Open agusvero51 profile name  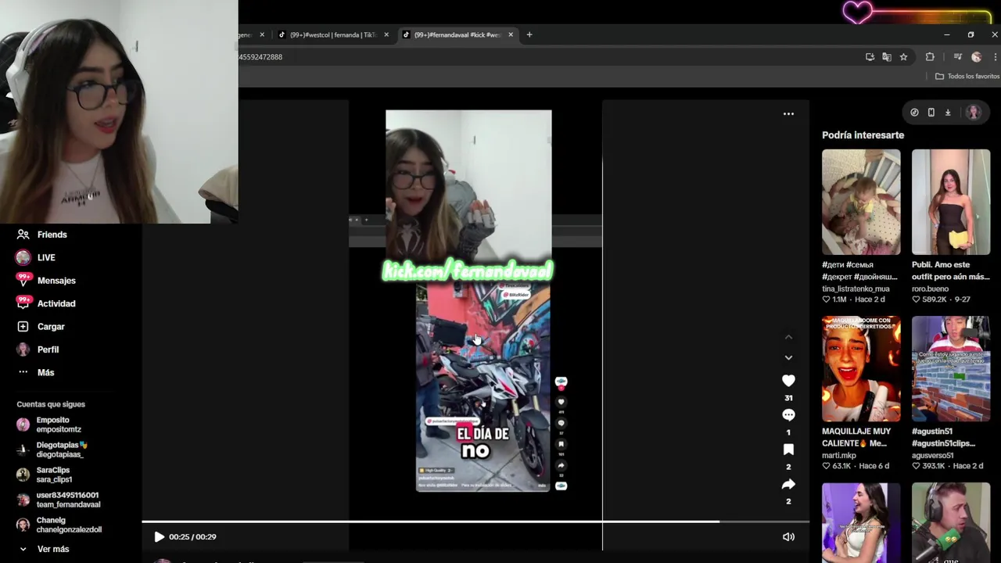click(933, 455)
